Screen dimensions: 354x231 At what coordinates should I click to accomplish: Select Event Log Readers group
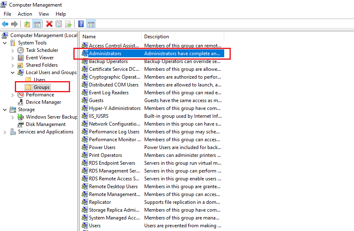(109, 93)
